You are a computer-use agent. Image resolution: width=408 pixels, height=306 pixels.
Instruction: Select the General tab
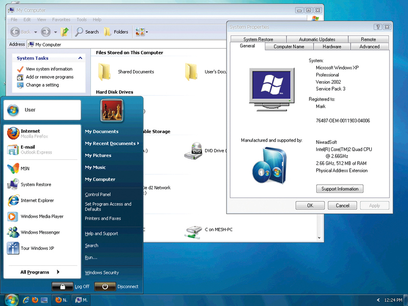(x=247, y=46)
